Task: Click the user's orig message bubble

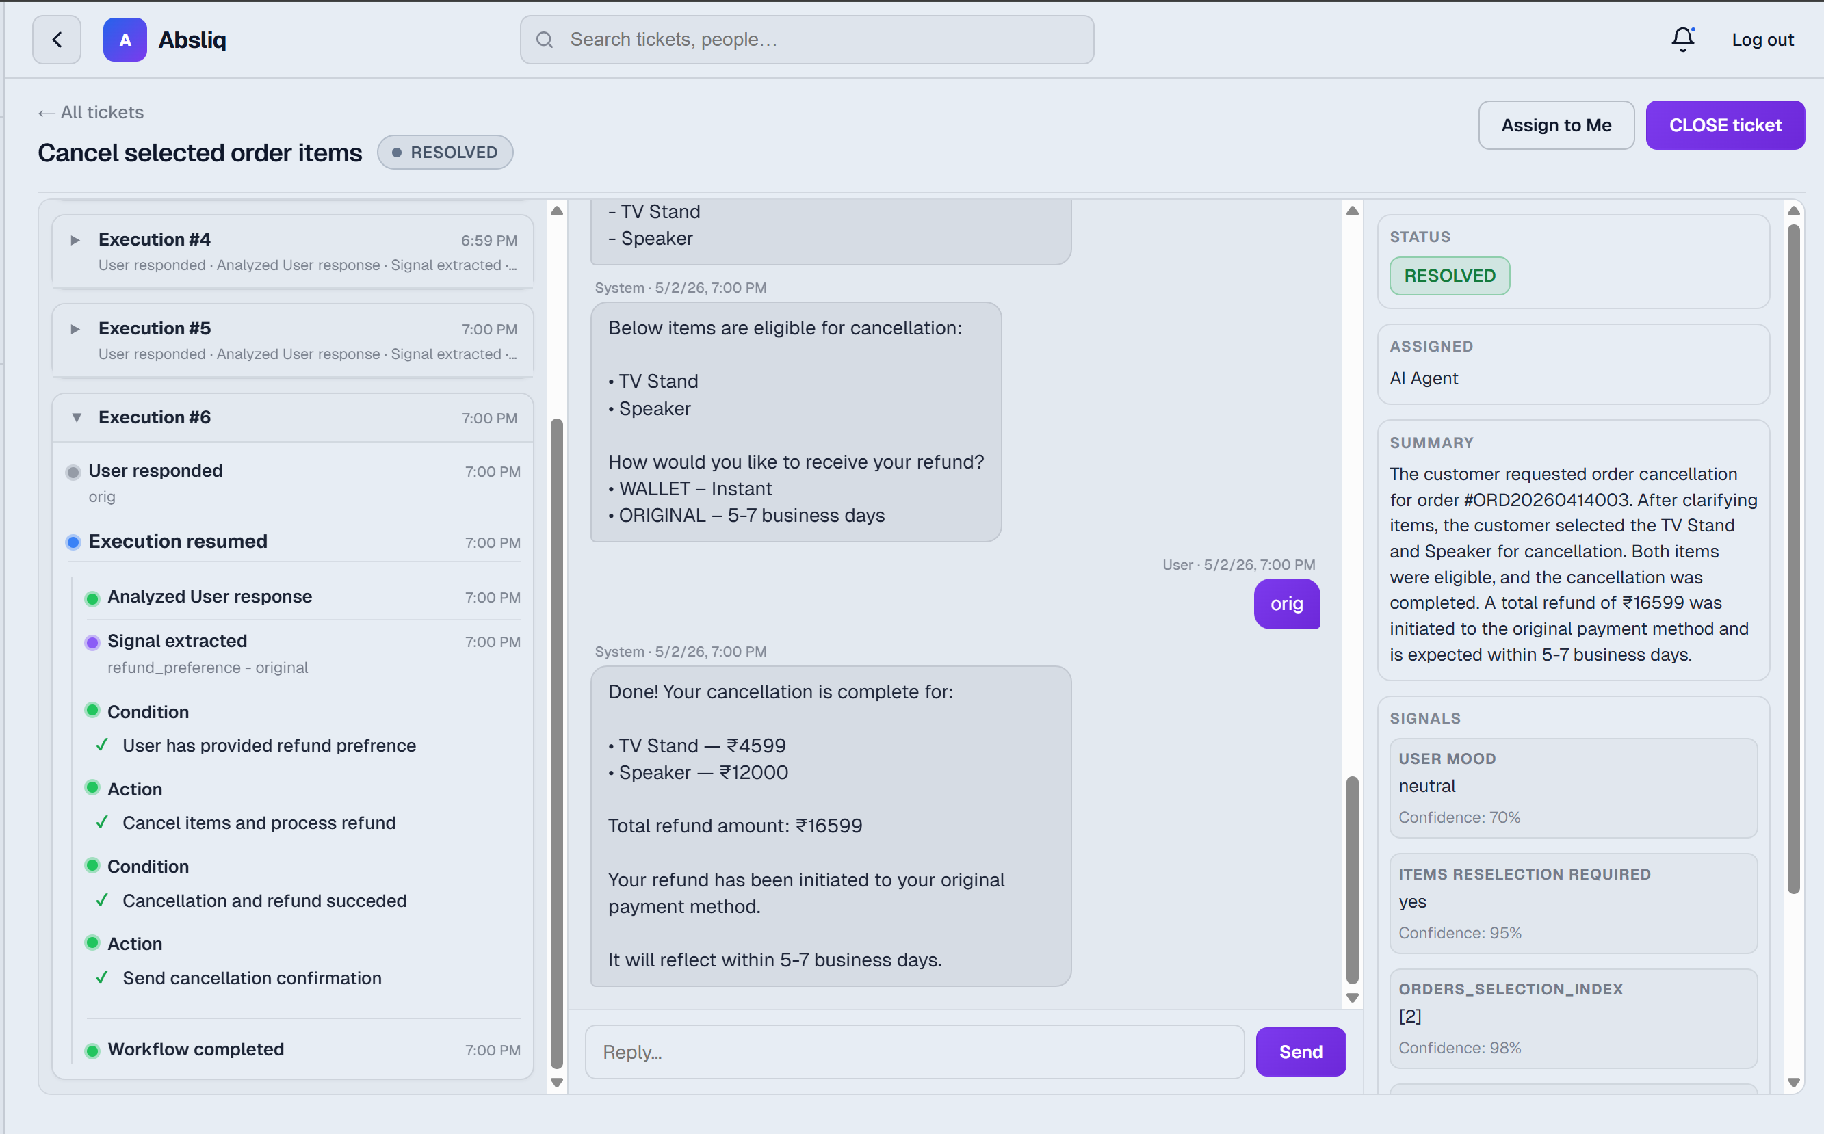Action: 1286,604
